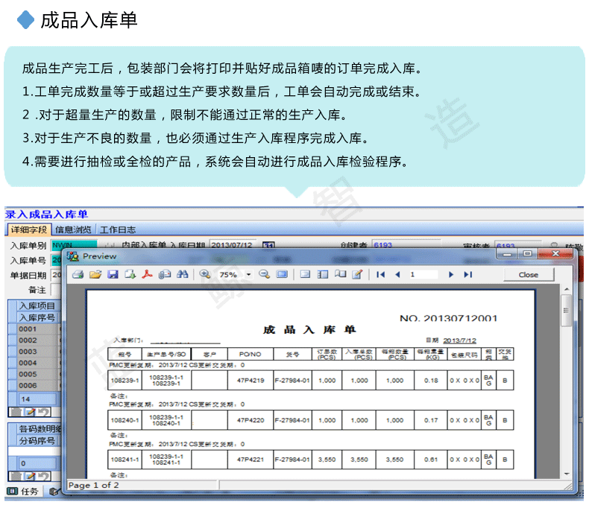This screenshot has width=589, height=514.
Task: Click the Open folder icon in Preview
Action: pos(95,275)
